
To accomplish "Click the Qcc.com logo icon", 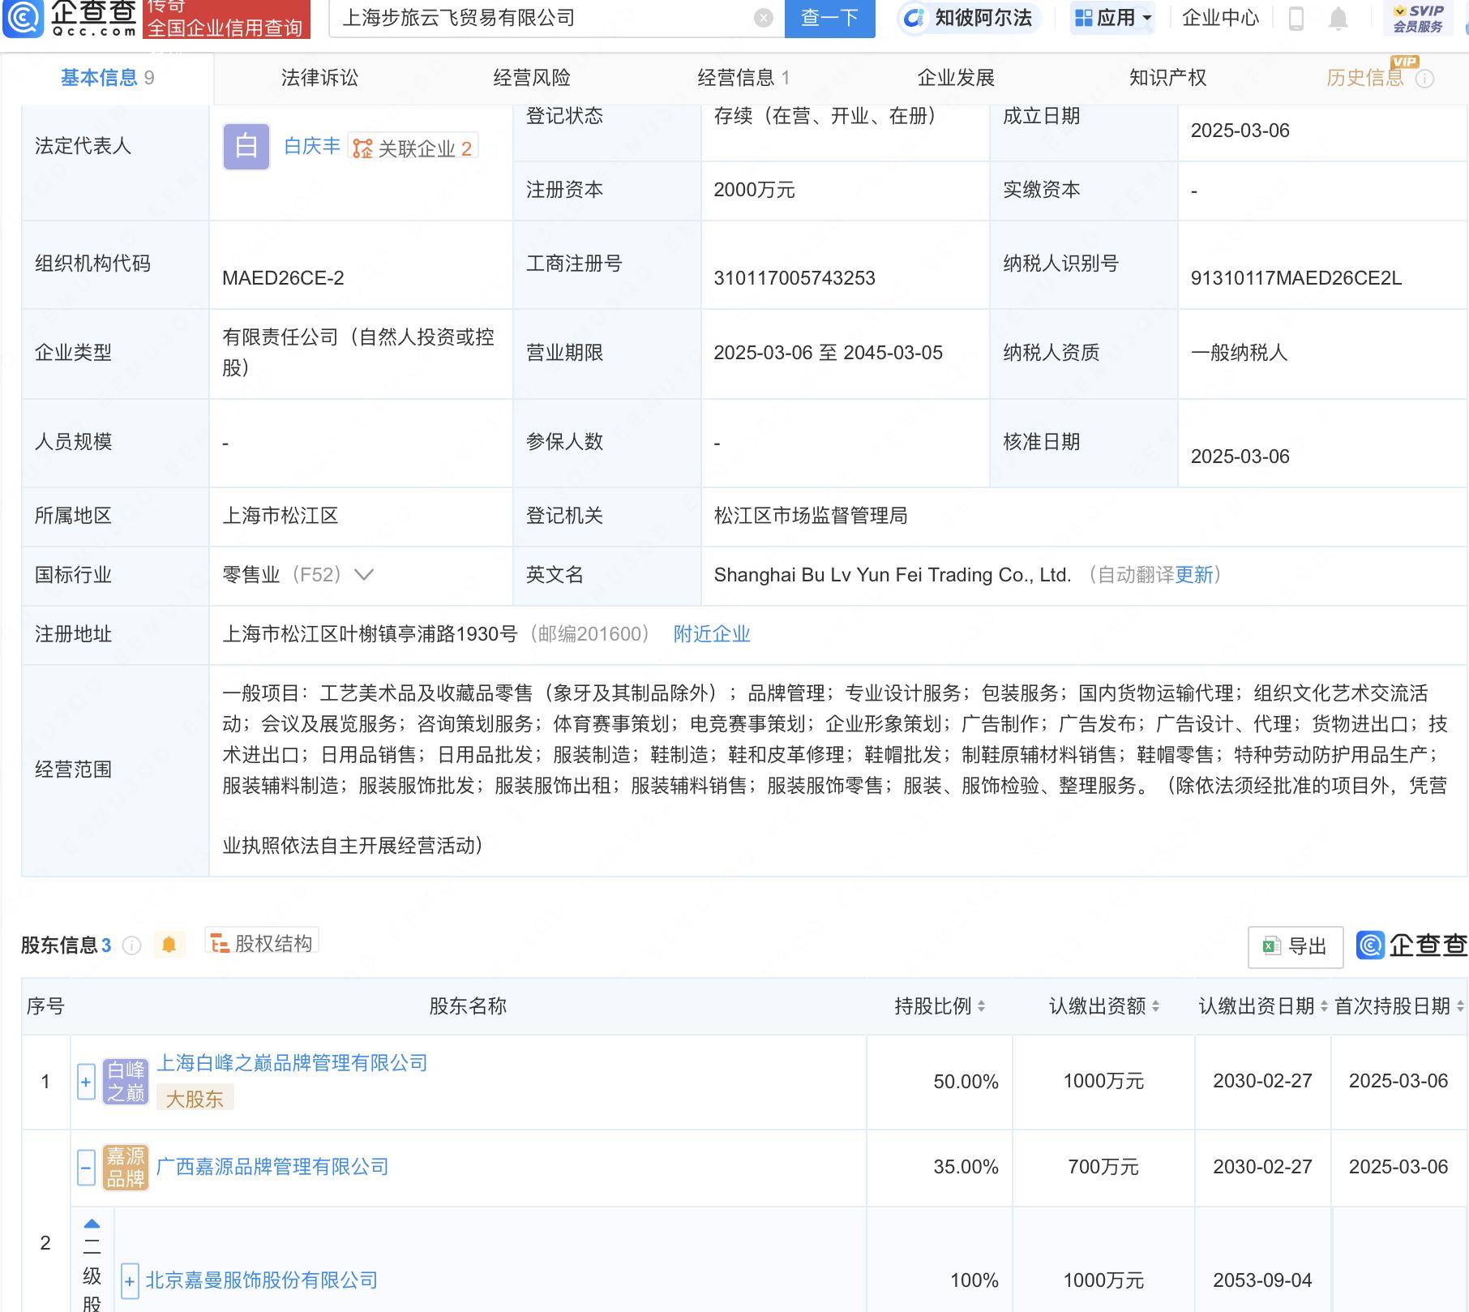I will [x=24, y=18].
